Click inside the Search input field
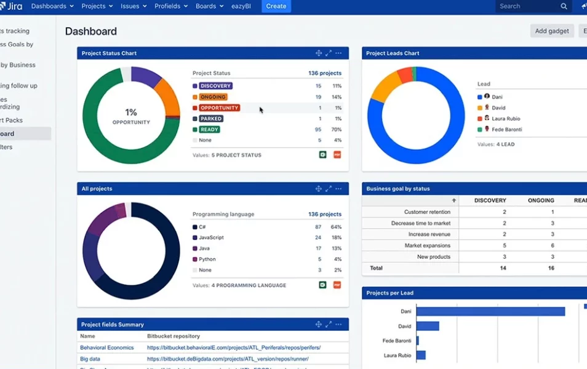The width and height of the screenshot is (587, 369). point(526,6)
